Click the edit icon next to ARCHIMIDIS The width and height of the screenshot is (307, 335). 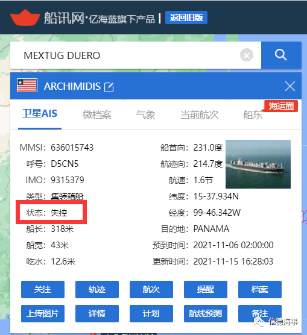[109, 87]
